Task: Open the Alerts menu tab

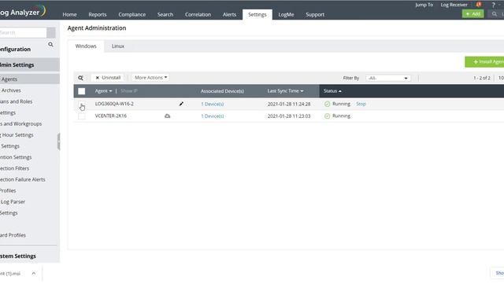Action: point(229,14)
